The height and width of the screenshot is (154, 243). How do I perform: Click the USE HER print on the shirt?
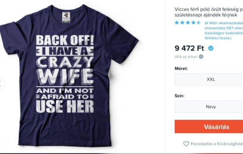pyautogui.click(x=65, y=106)
